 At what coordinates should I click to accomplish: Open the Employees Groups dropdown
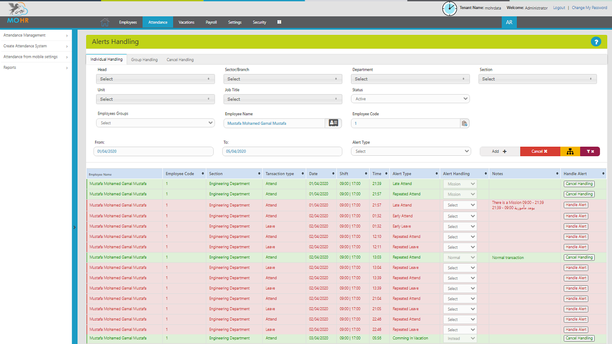pyautogui.click(x=155, y=123)
